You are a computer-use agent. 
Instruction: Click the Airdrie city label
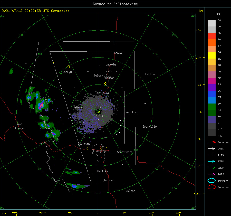[101, 137]
